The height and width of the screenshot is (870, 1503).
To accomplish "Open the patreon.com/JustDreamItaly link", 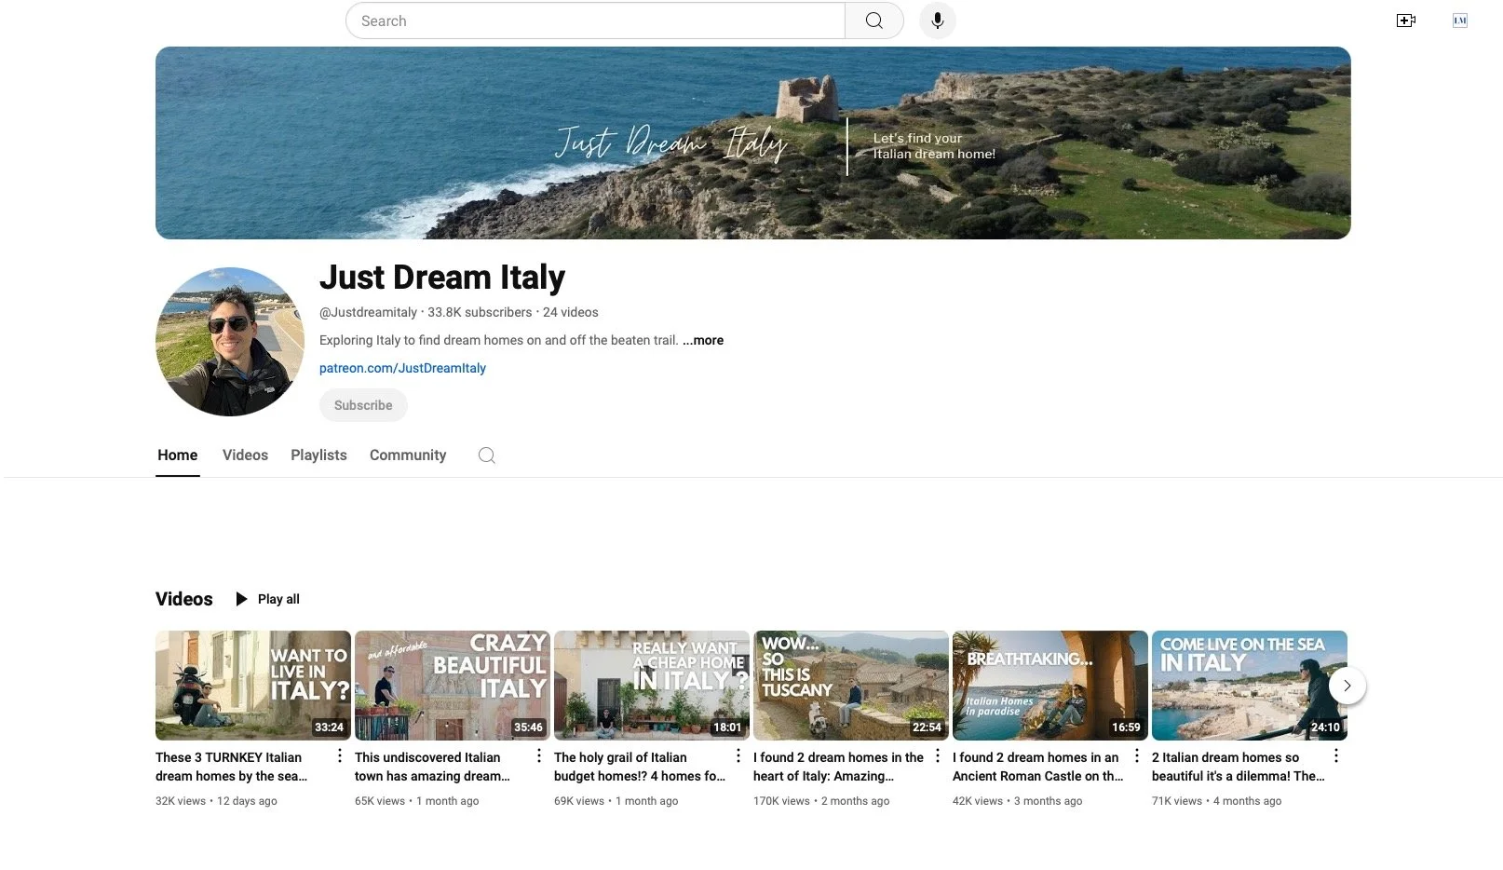I will [x=402, y=368].
